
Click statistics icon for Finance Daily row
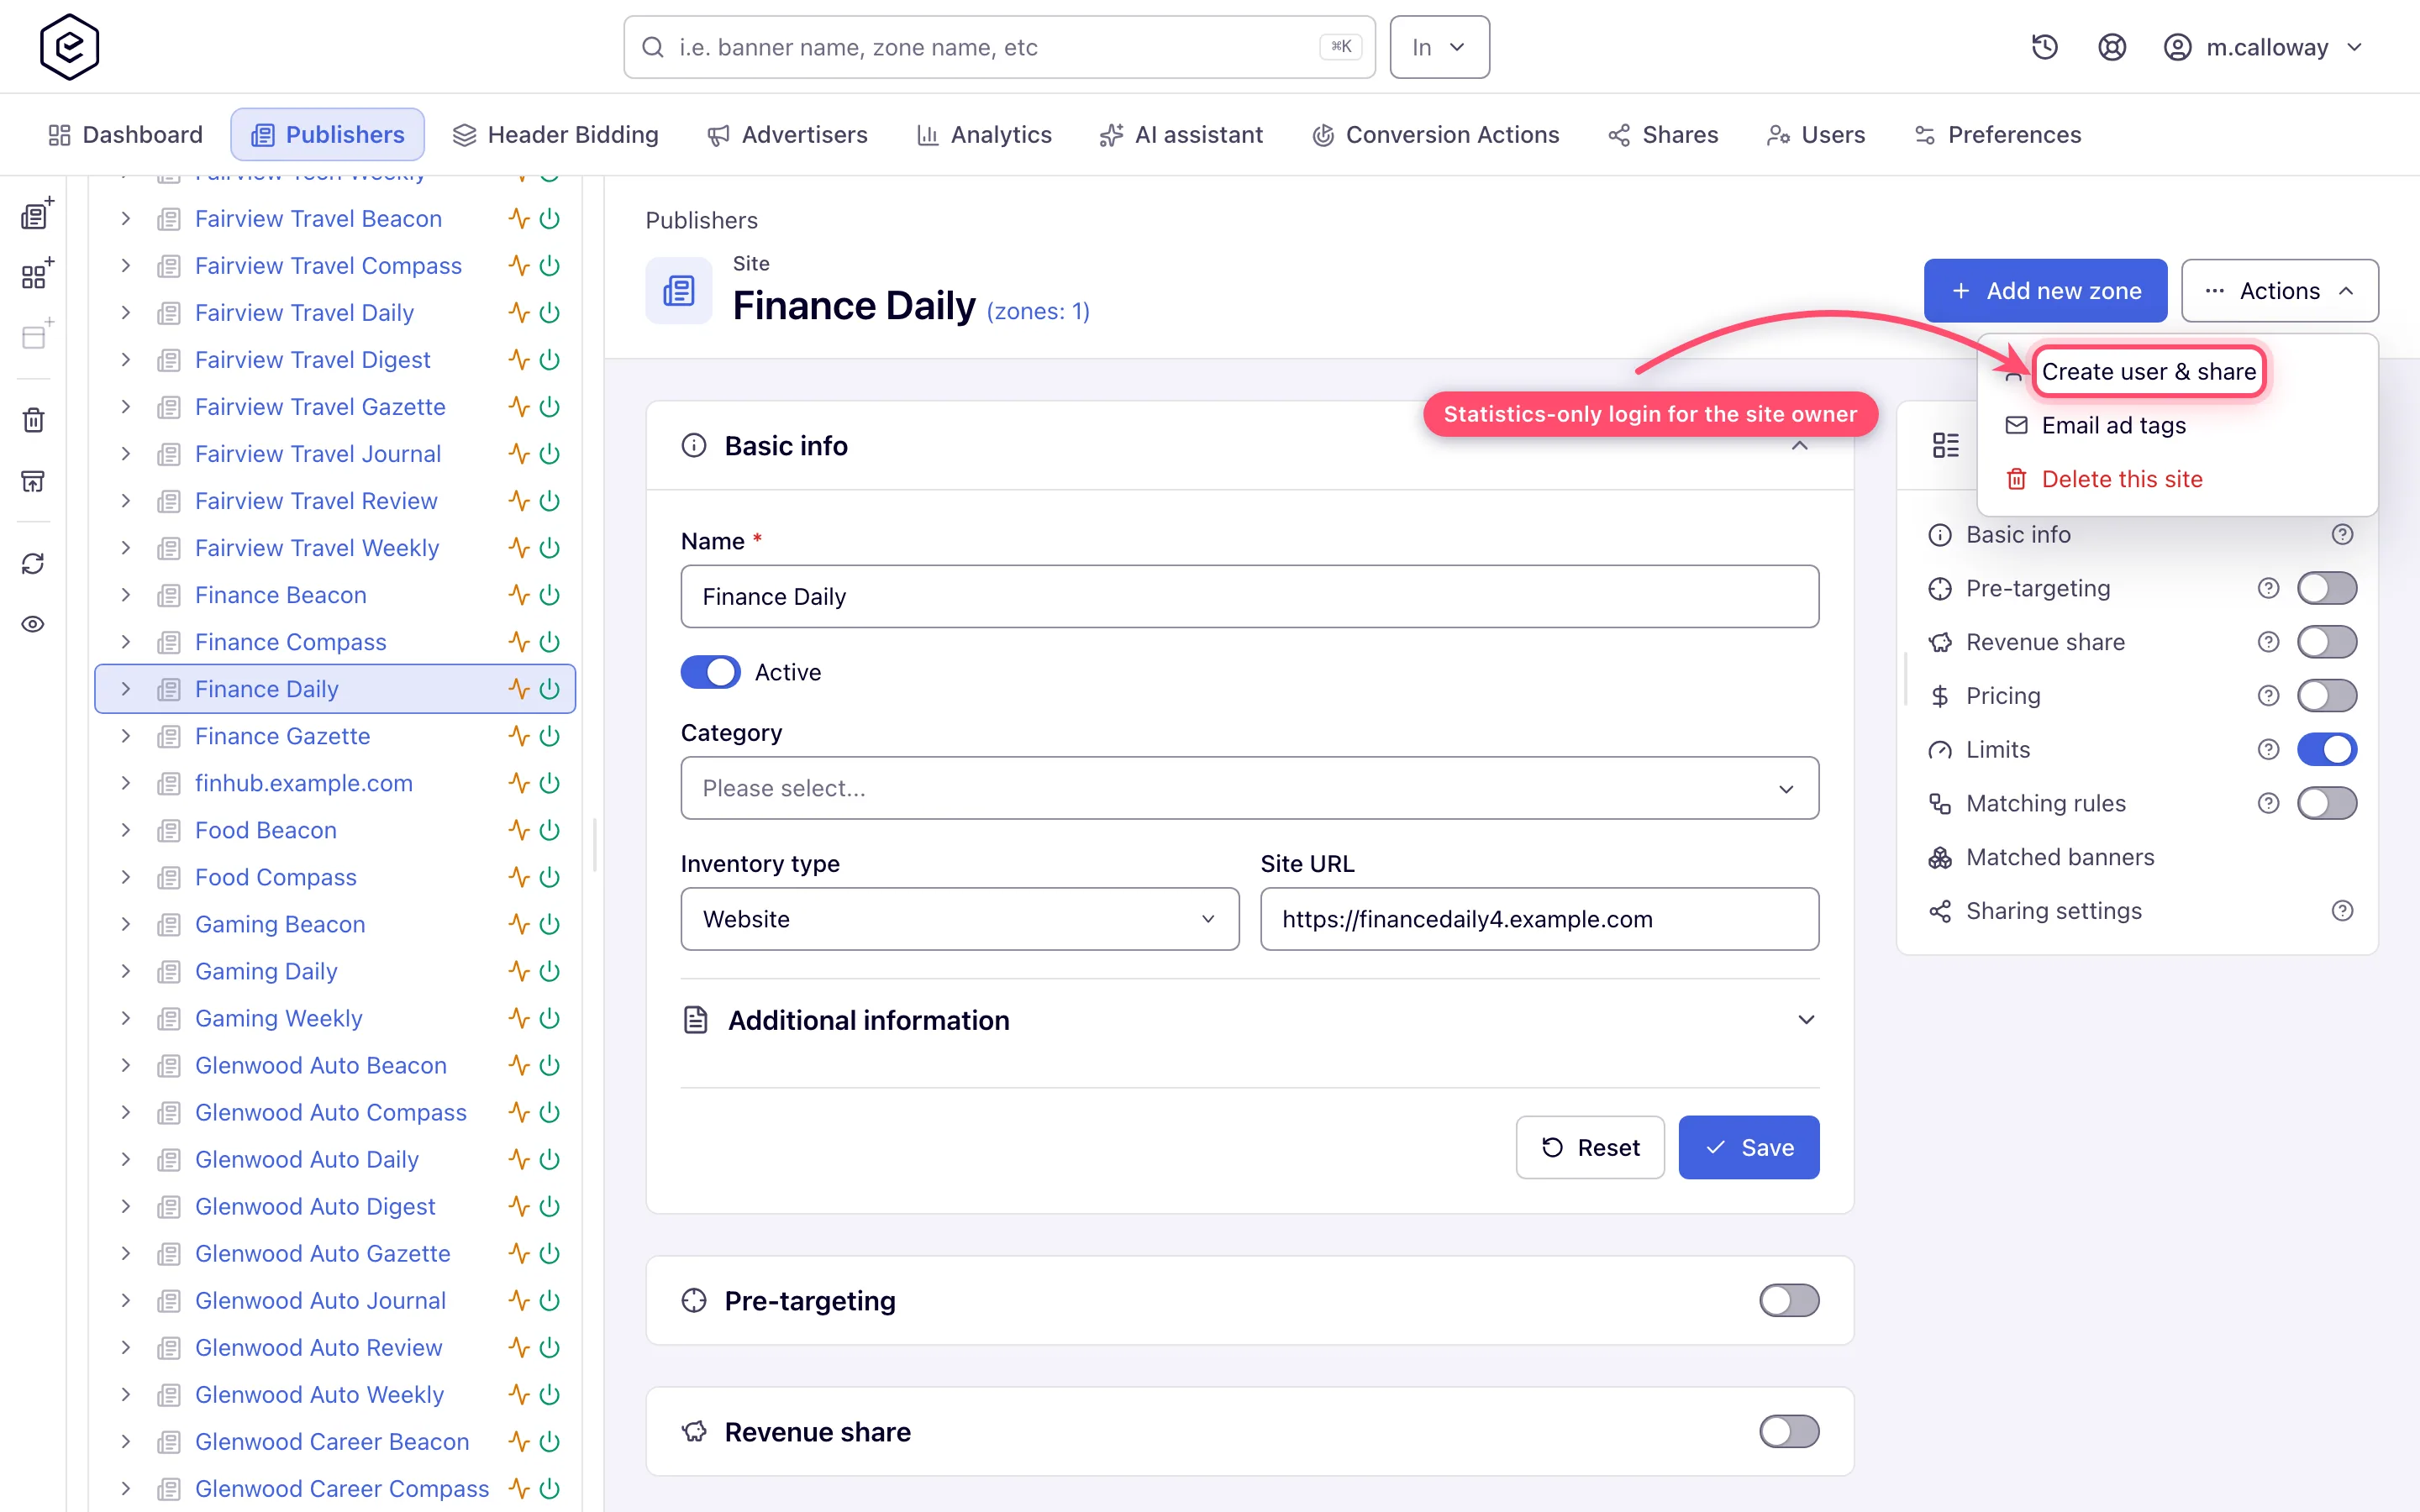pyautogui.click(x=518, y=689)
